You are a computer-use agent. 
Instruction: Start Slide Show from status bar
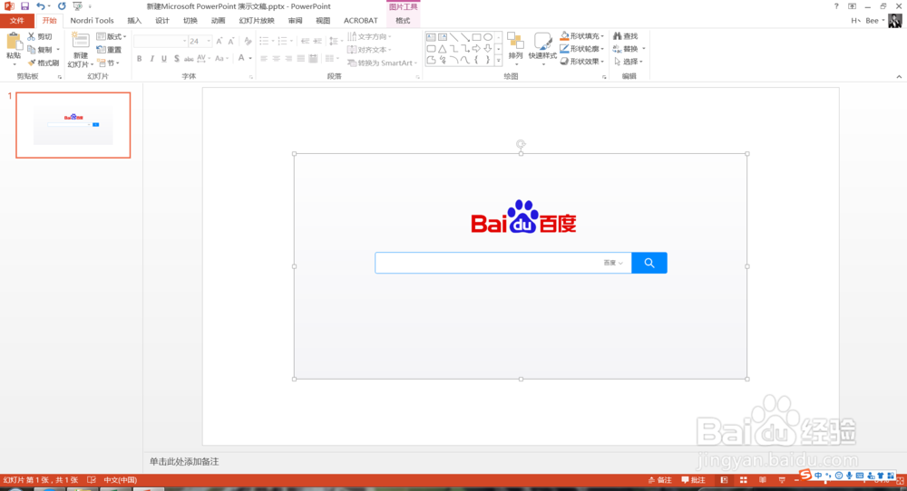tap(782, 480)
